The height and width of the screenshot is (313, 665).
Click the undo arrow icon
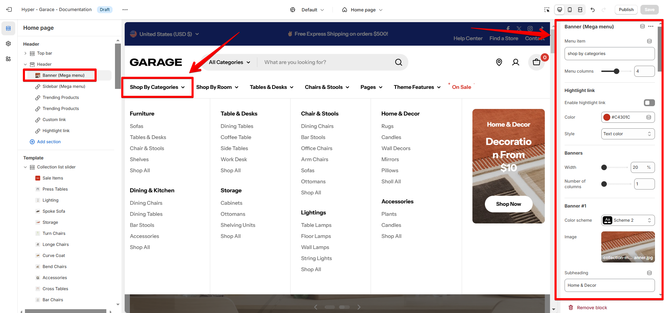(593, 10)
